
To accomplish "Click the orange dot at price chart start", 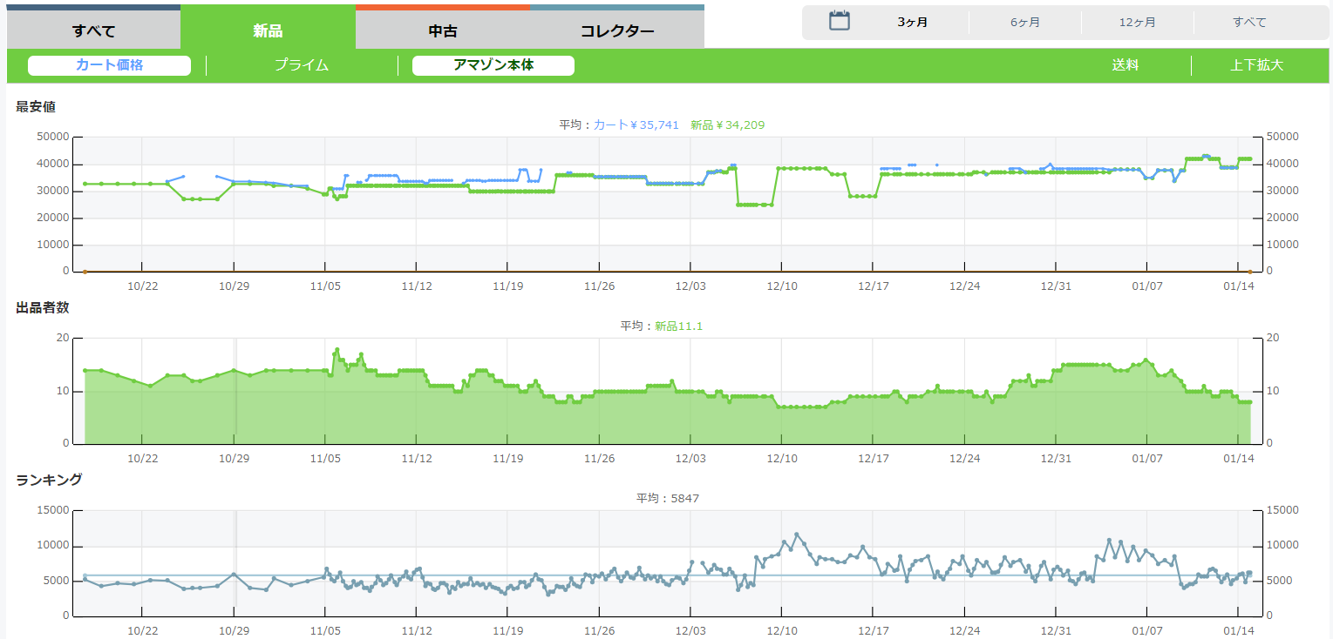I will [x=85, y=272].
